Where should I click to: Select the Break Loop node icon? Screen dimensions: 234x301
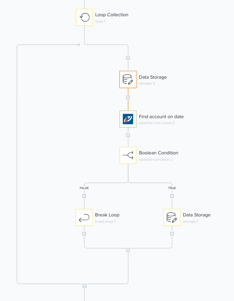[84, 218]
